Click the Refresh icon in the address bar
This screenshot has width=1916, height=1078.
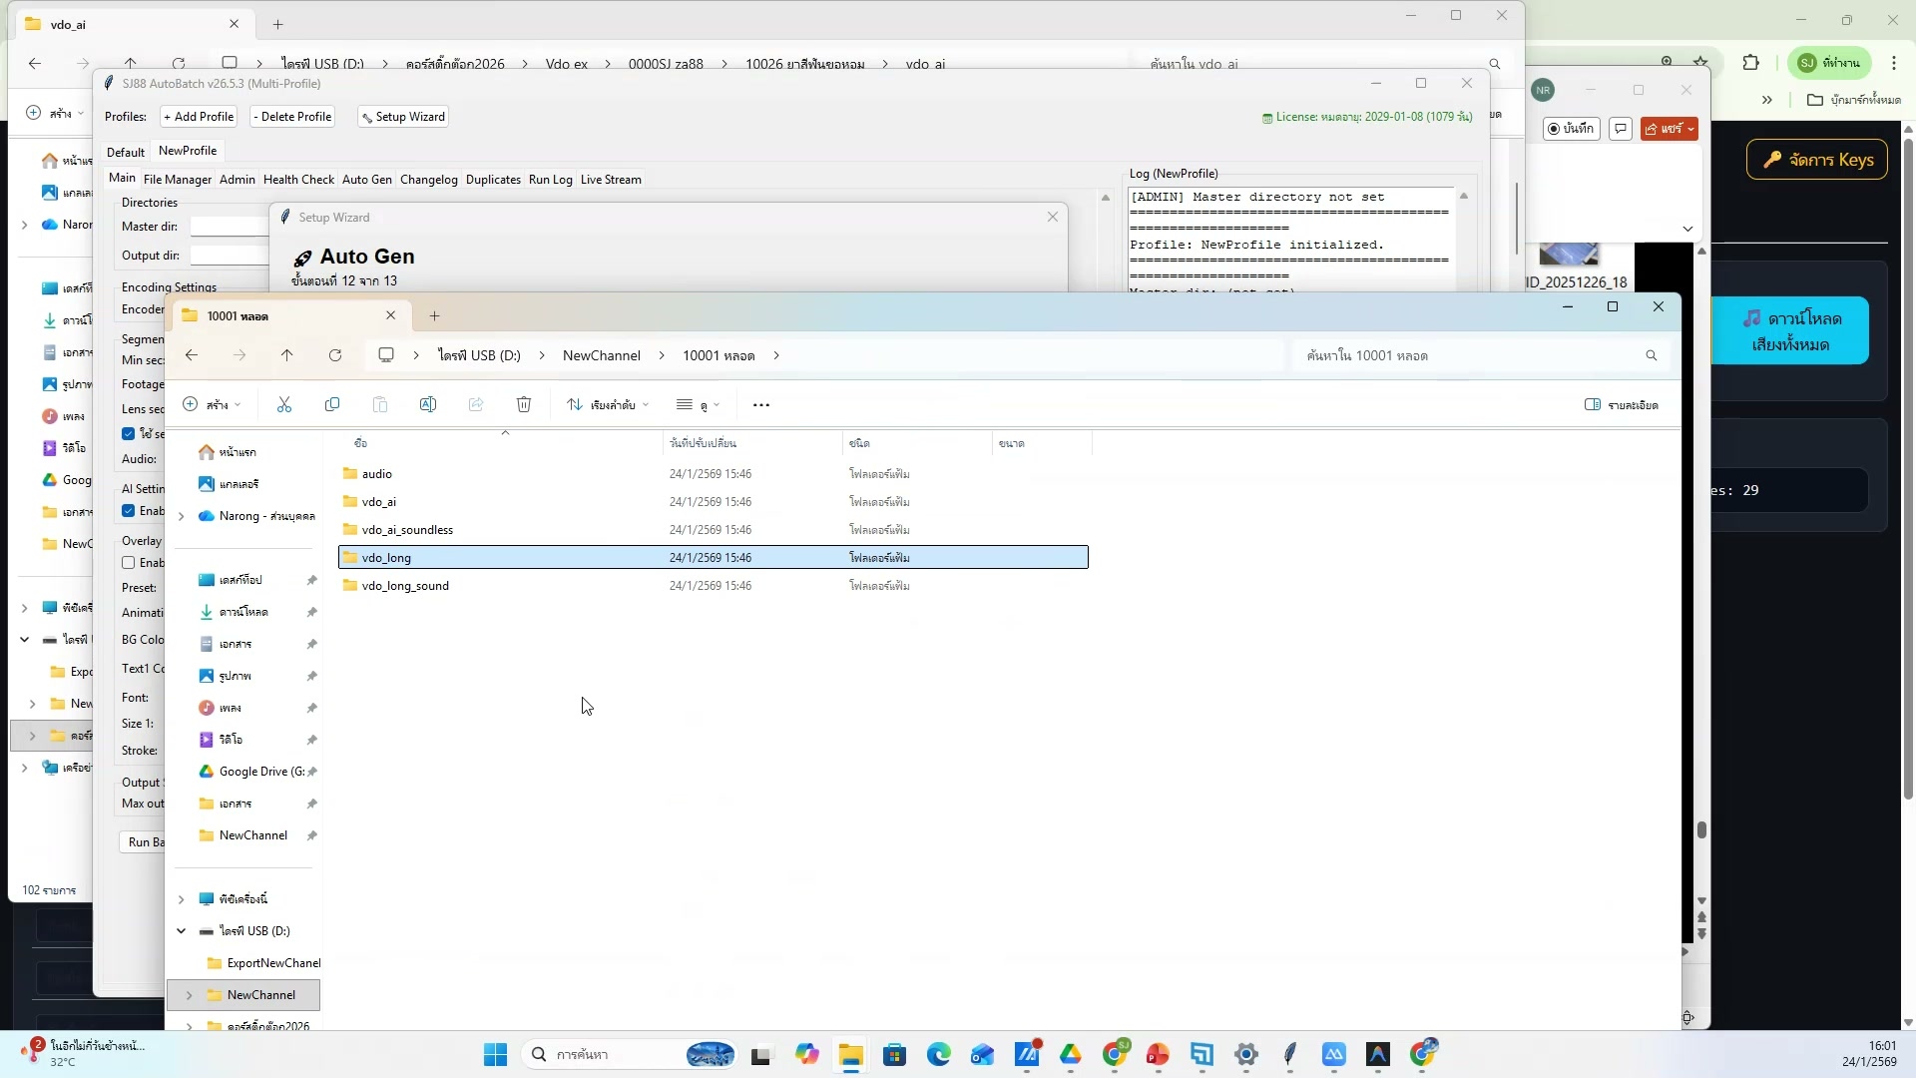[x=336, y=355]
